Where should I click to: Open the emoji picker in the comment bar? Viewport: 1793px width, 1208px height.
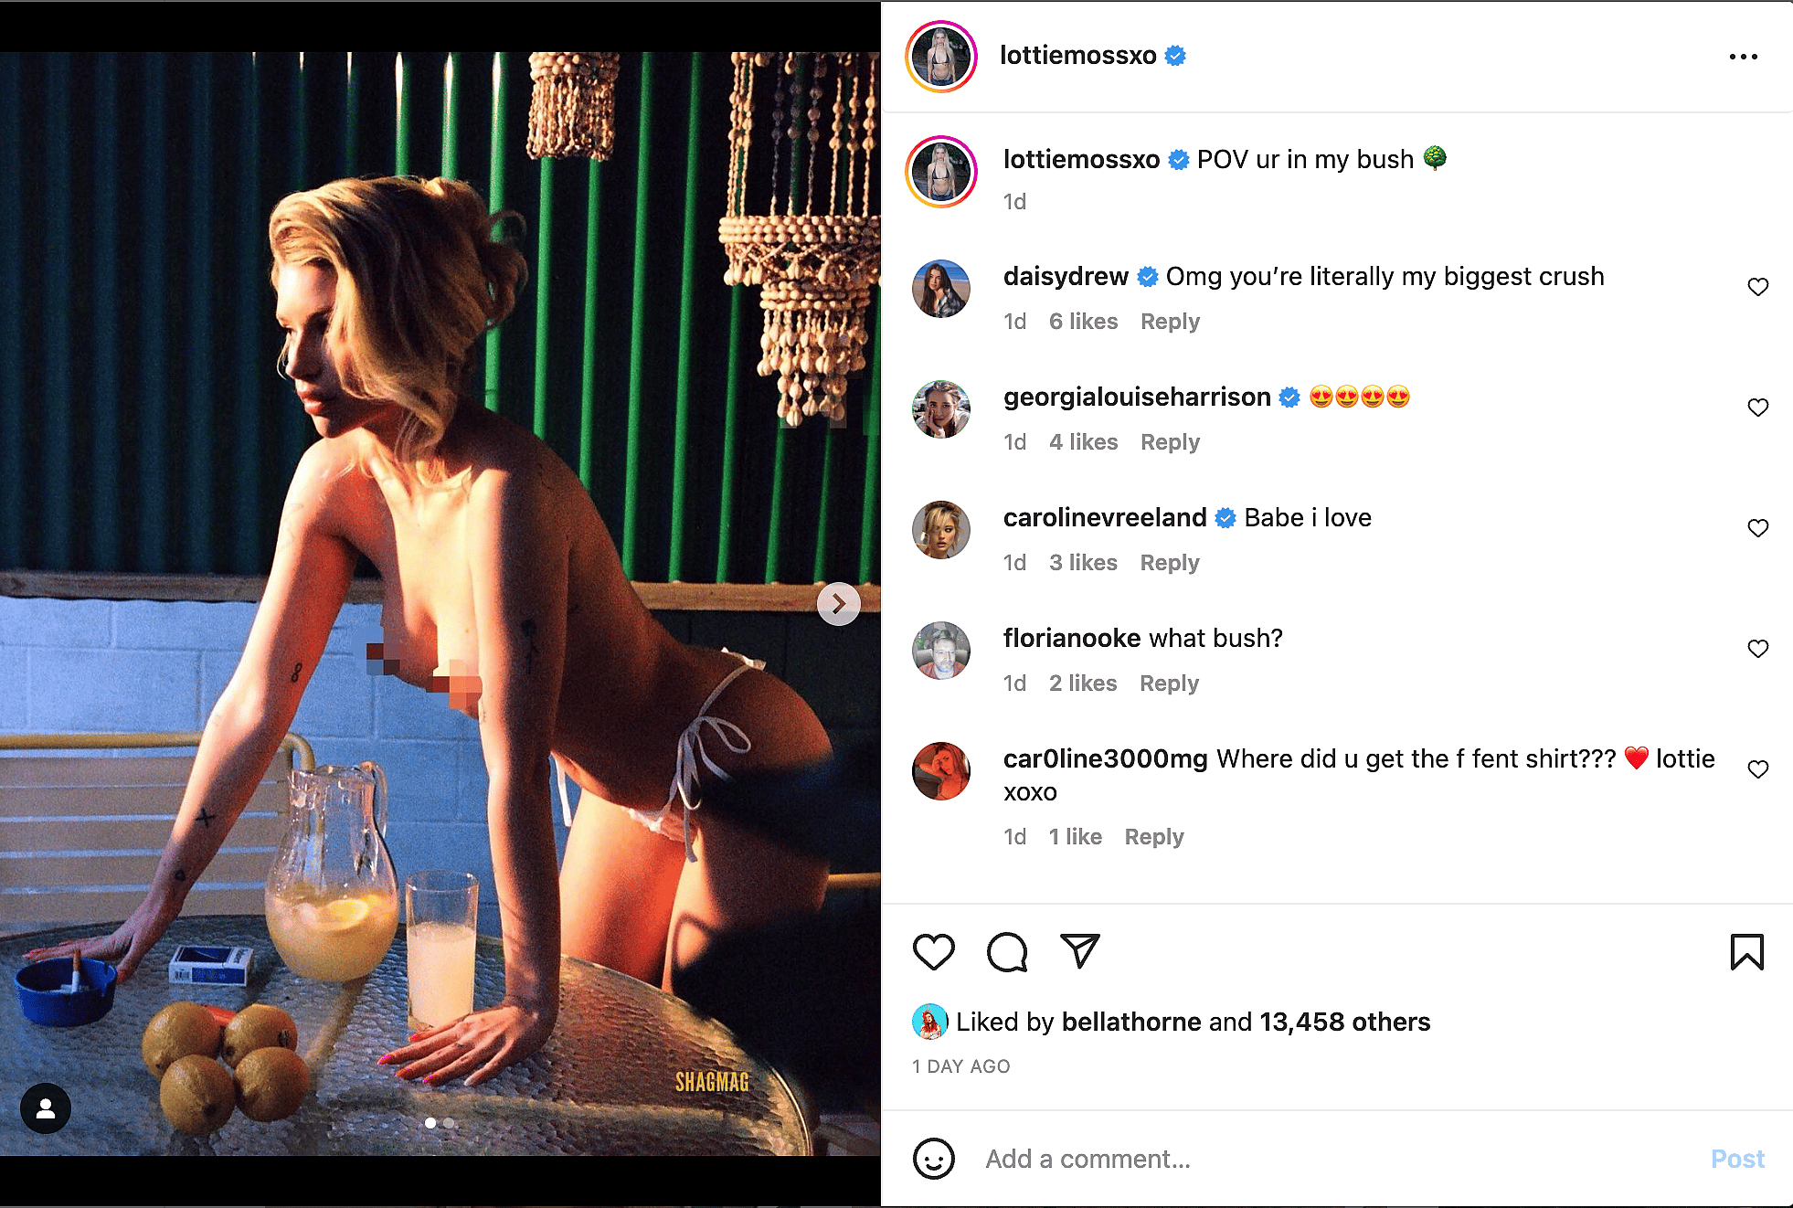[x=934, y=1159]
